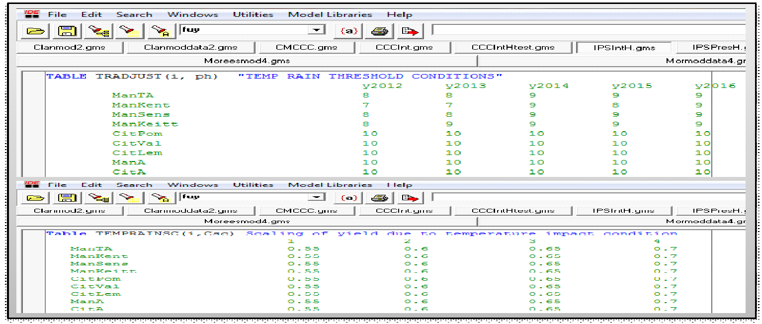Image resolution: width=762 pixels, height=324 pixels.
Task: Click the Print icon in the upper window
Action: click(x=380, y=31)
